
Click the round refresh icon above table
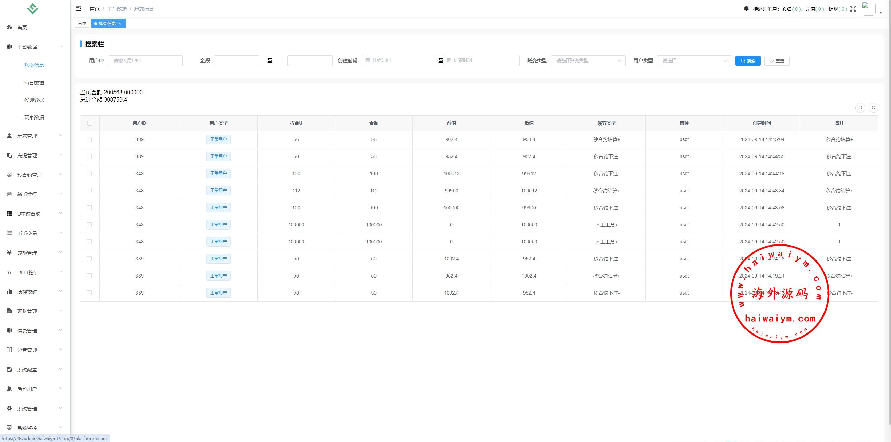tap(873, 108)
